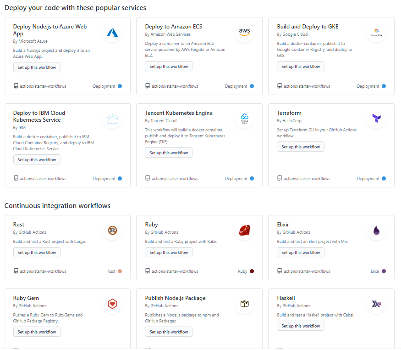Set up the Amazon ECS workflow
The width and height of the screenshot is (401, 350).
pyautogui.click(x=169, y=66)
